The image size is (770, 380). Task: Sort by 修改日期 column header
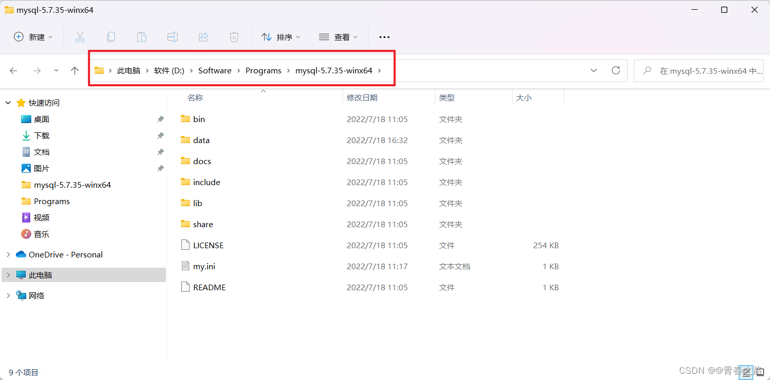click(362, 97)
